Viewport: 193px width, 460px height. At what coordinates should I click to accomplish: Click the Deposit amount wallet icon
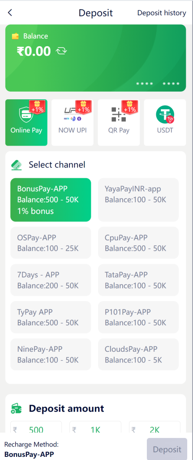[17, 408]
